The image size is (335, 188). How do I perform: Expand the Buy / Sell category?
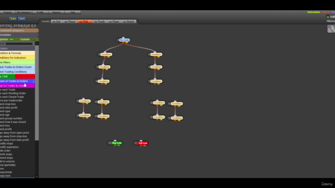17,77
